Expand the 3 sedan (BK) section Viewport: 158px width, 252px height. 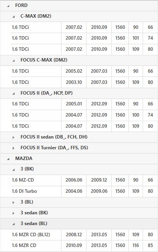coord(13,213)
